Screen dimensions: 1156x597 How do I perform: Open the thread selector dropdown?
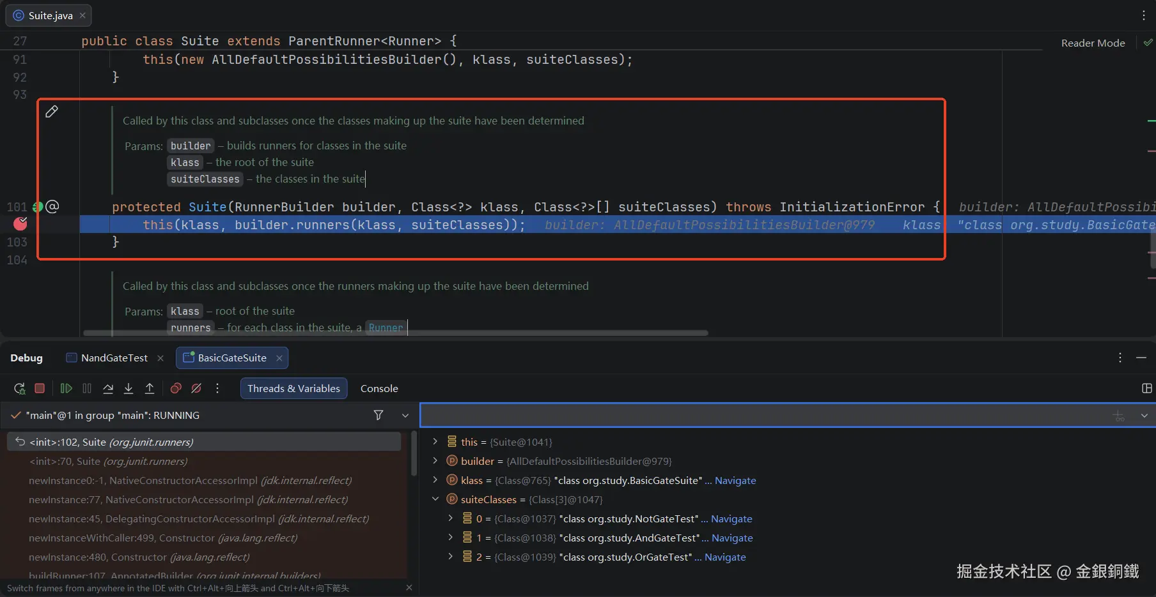pos(405,415)
